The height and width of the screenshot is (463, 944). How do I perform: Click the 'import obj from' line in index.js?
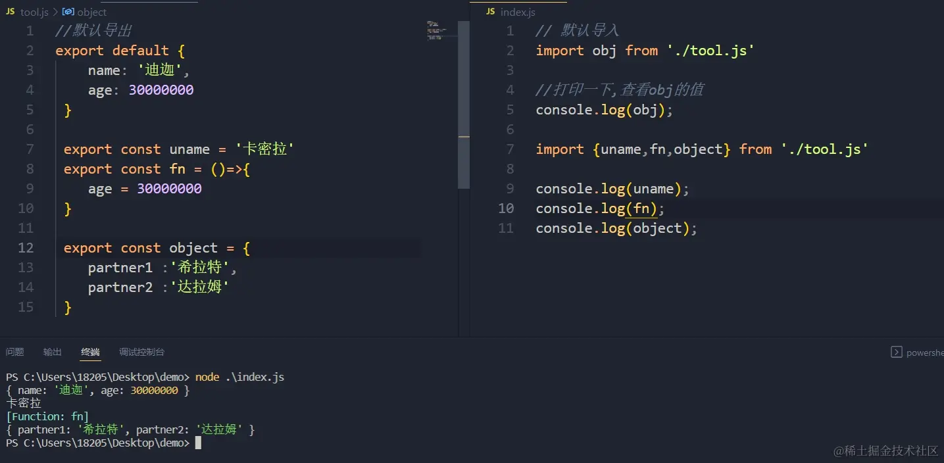645,51
